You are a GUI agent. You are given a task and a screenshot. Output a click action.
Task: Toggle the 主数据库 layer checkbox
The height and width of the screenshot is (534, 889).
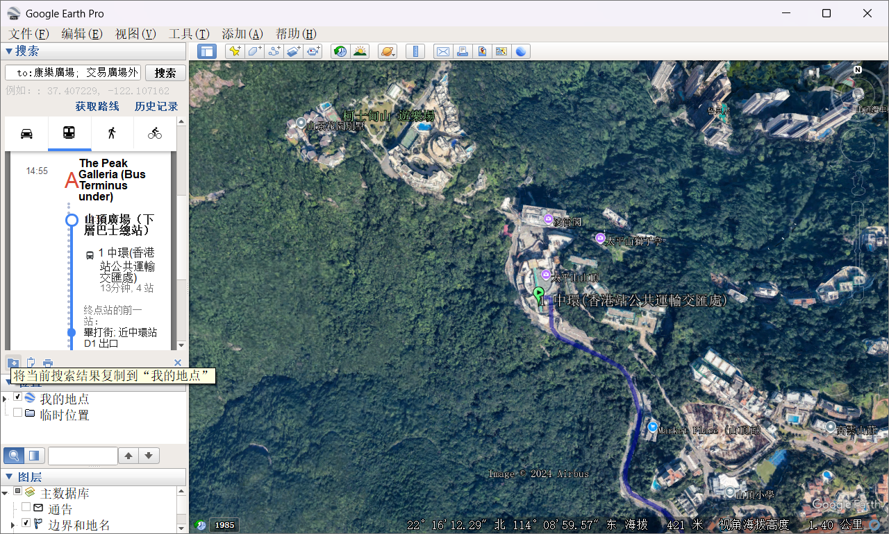(18, 491)
